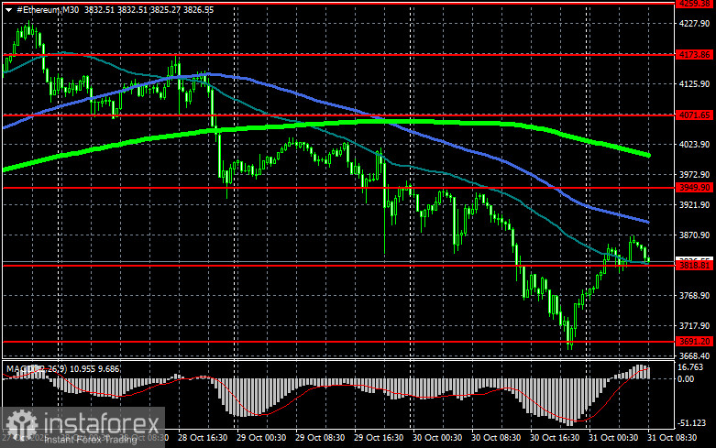The height and width of the screenshot is (448, 716).
Task: Click the MACD scale value 16.763
Action: (x=690, y=367)
